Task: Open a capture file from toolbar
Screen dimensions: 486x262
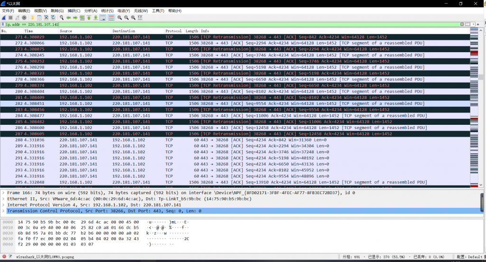Action: [x=32, y=18]
